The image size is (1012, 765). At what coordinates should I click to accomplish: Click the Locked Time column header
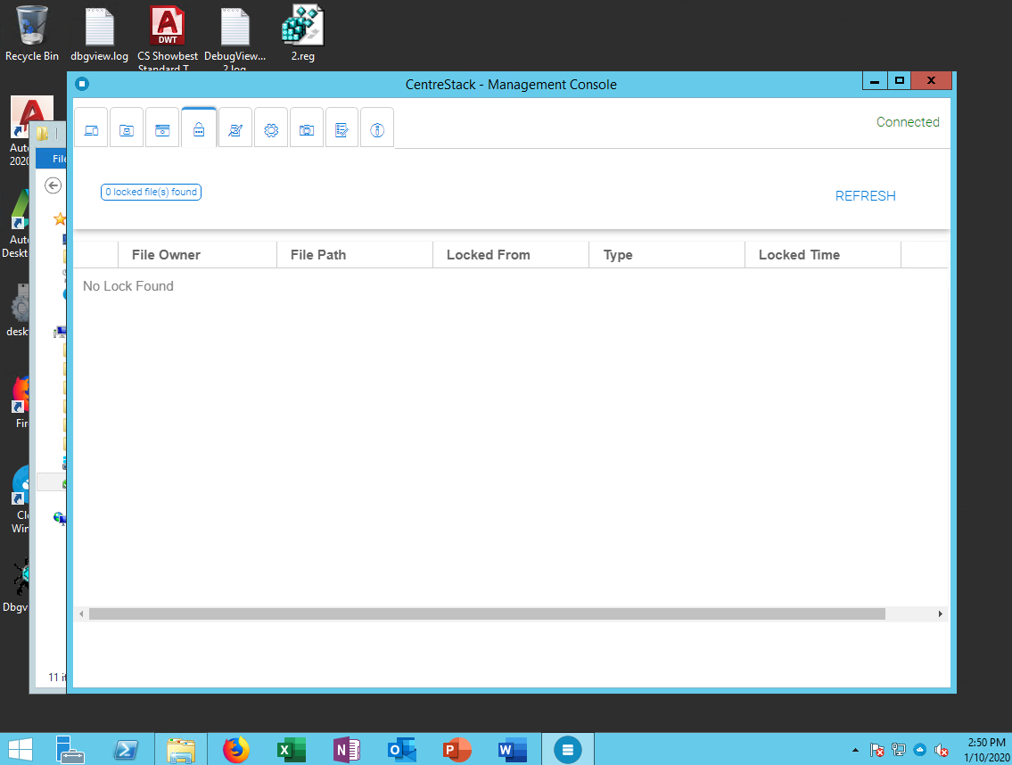pos(823,255)
